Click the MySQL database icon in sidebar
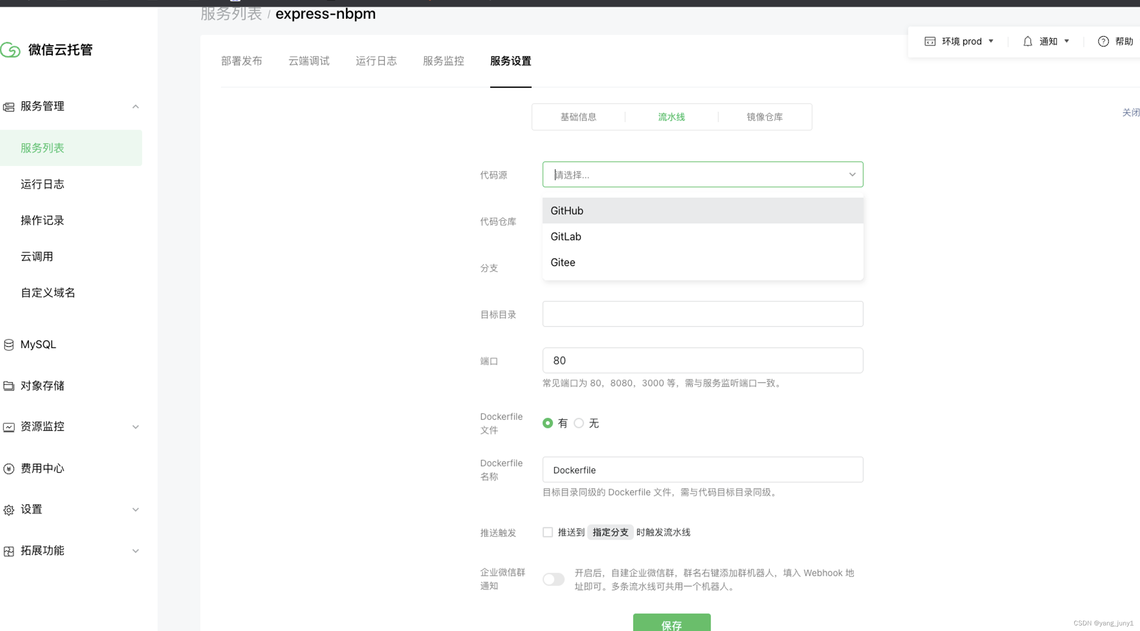The image size is (1140, 631). [9, 344]
